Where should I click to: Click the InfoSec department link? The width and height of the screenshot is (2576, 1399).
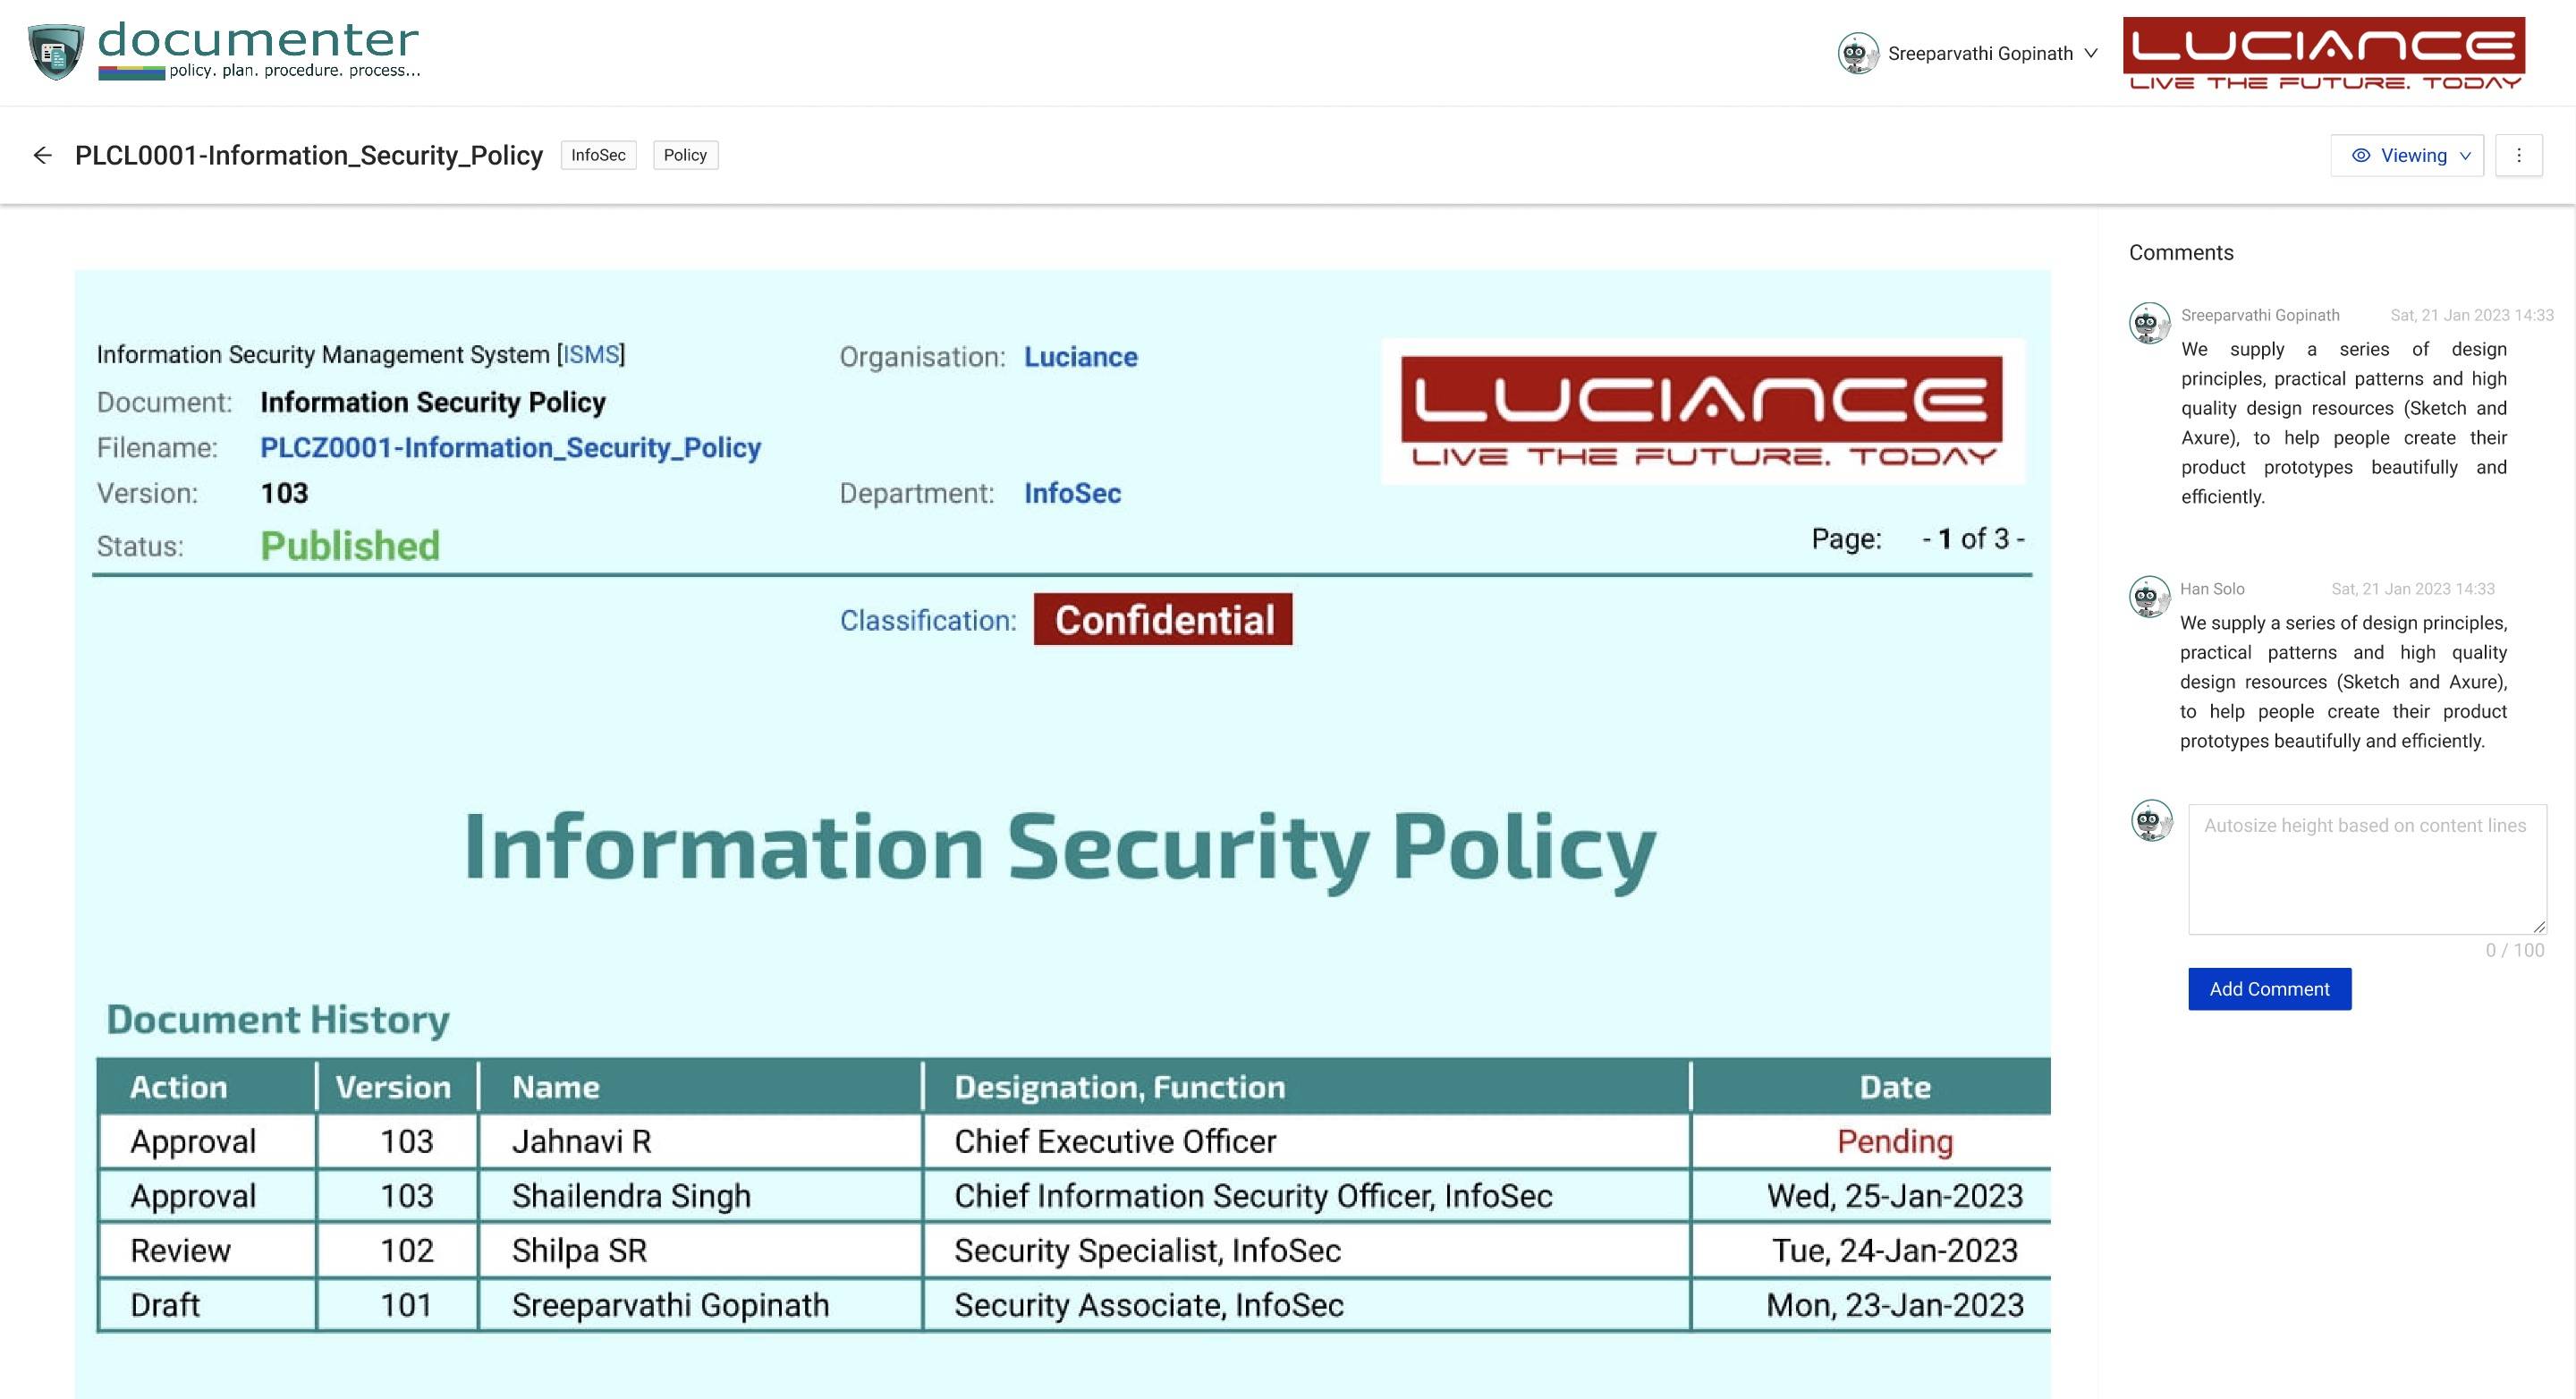pyautogui.click(x=1072, y=493)
